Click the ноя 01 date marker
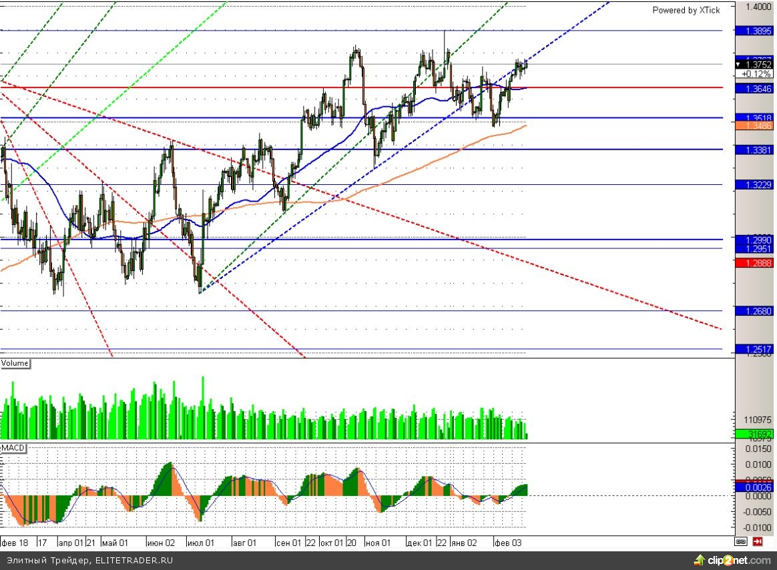This screenshot has width=777, height=570. click(378, 543)
